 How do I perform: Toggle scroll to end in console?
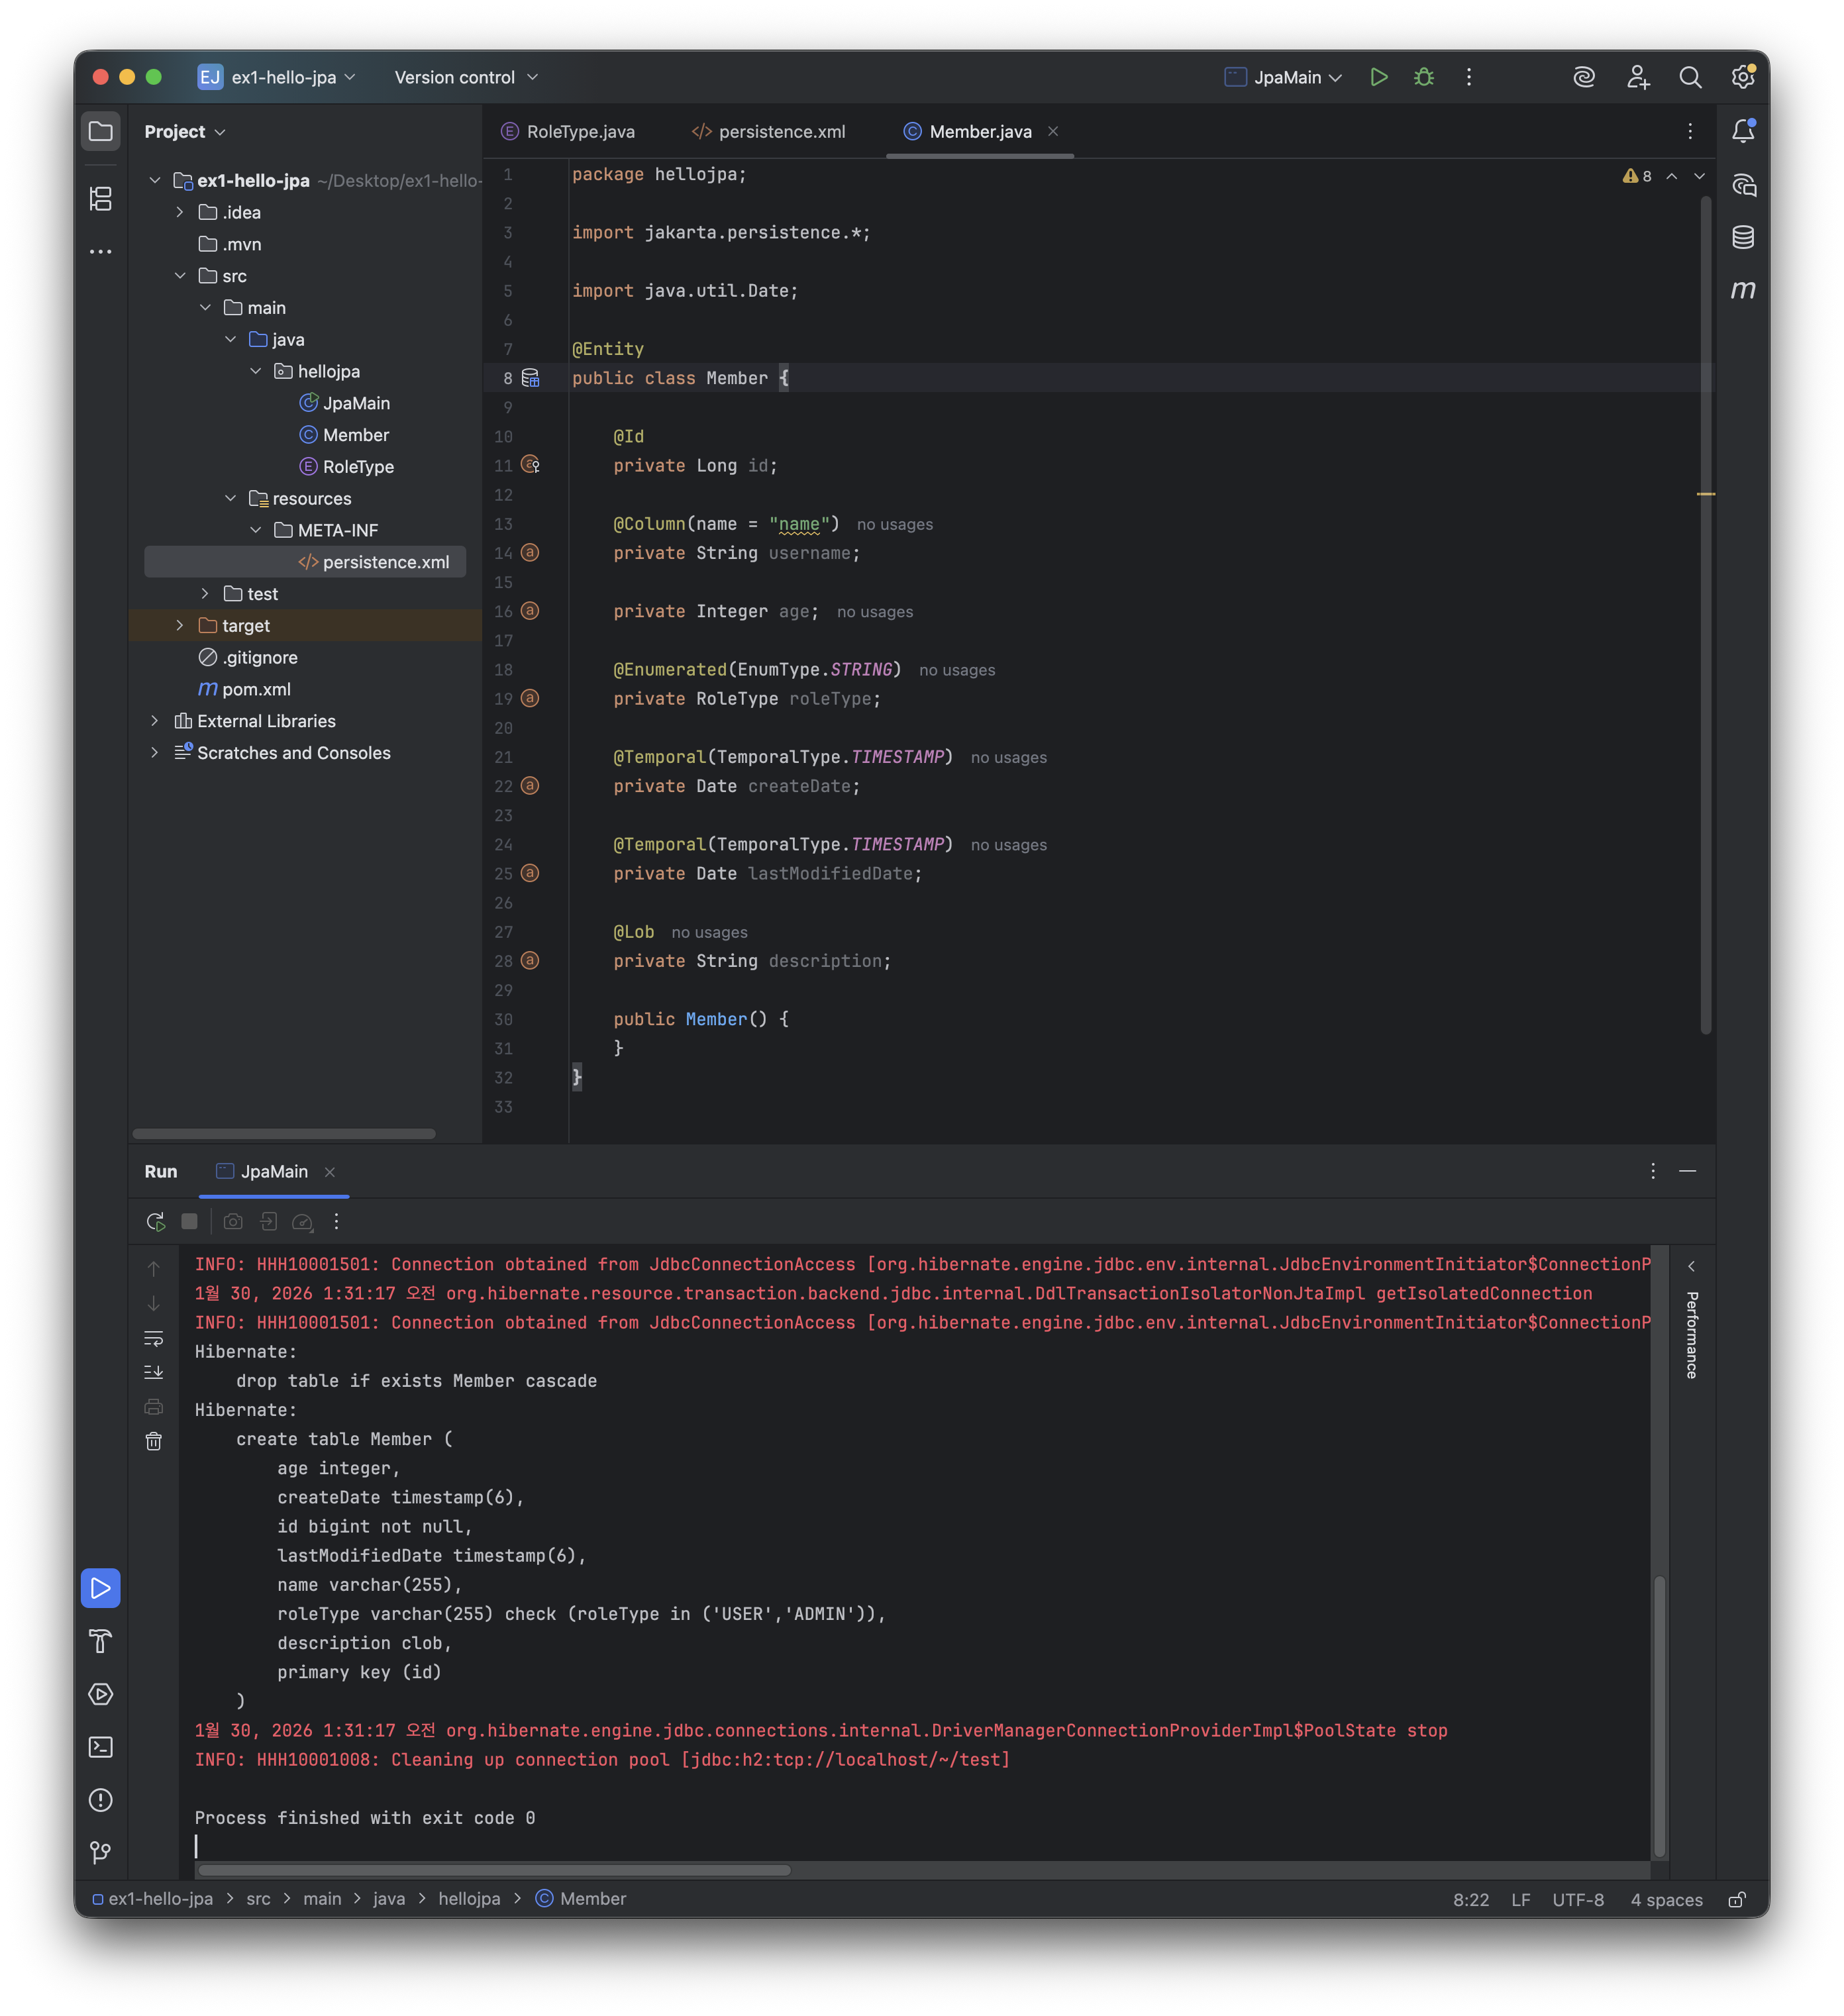[x=154, y=1372]
